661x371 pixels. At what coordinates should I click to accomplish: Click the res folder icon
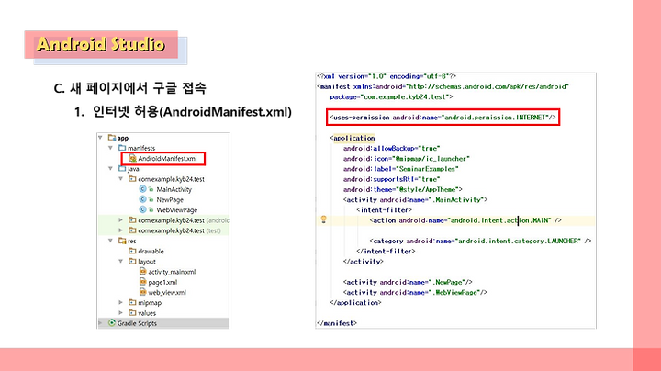[x=122, y=241]
